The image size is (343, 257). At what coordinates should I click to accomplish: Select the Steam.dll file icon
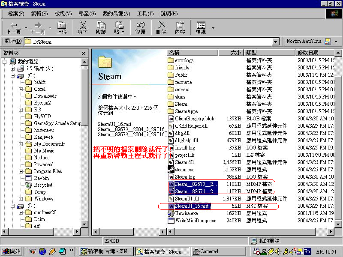[x=171, y=162]
